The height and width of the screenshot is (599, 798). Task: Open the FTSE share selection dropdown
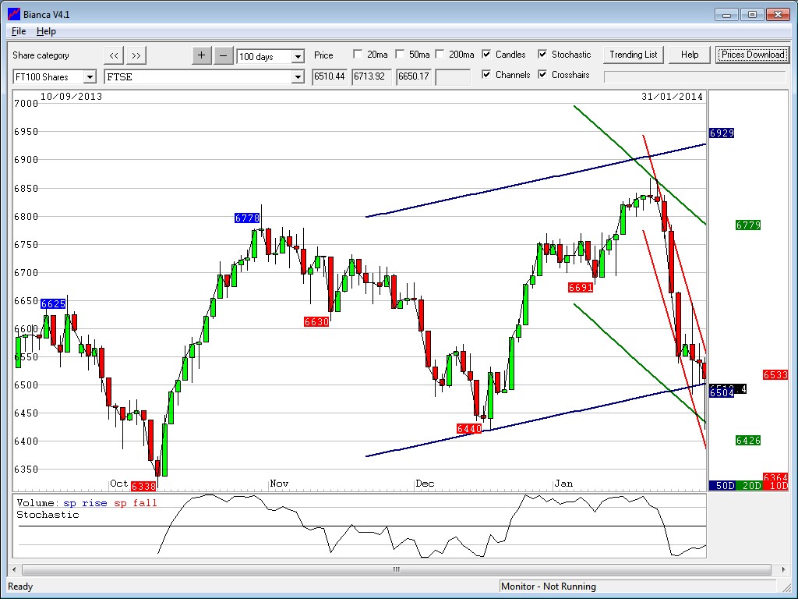click(x=297, y=77)
